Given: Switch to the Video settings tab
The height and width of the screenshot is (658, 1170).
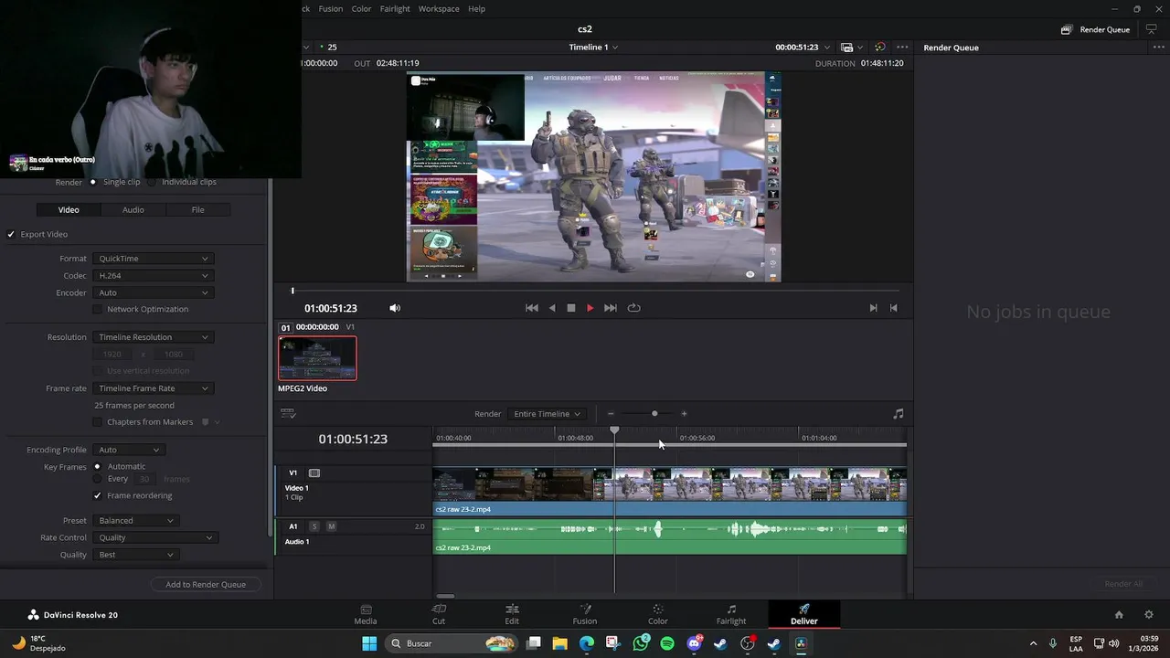Looking at the screenshot, I should click(x=69, y=209).
